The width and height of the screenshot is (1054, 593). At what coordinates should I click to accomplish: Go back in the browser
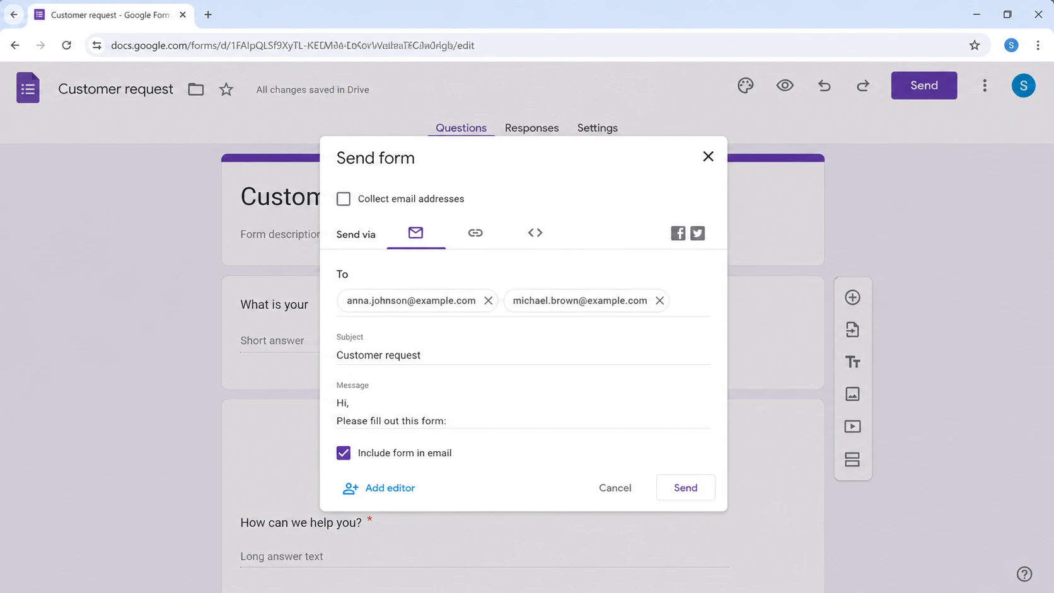click(15, 45)
